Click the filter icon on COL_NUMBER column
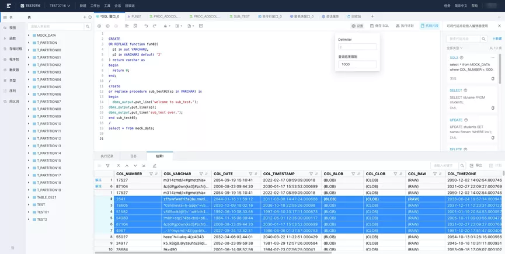505x254 pixels. (x=151, y=174)
